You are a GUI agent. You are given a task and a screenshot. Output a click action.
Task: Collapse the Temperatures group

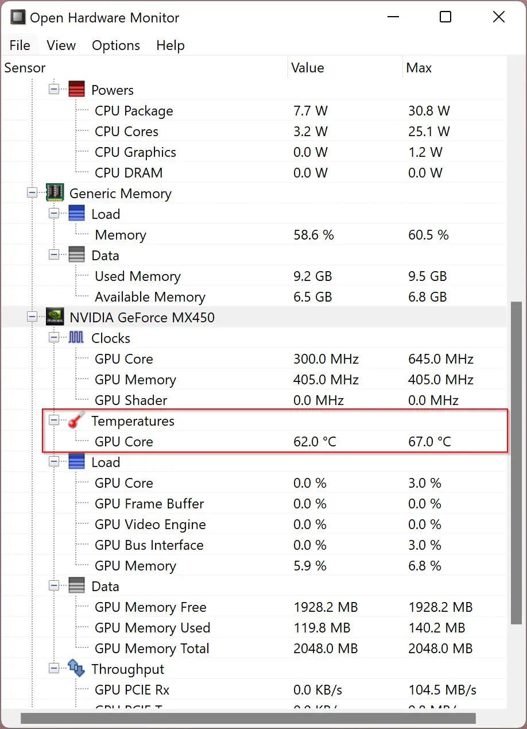point(54,421)
